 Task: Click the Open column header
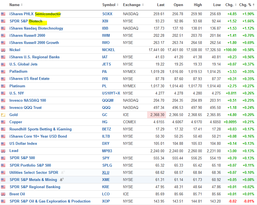coord(178,5)
